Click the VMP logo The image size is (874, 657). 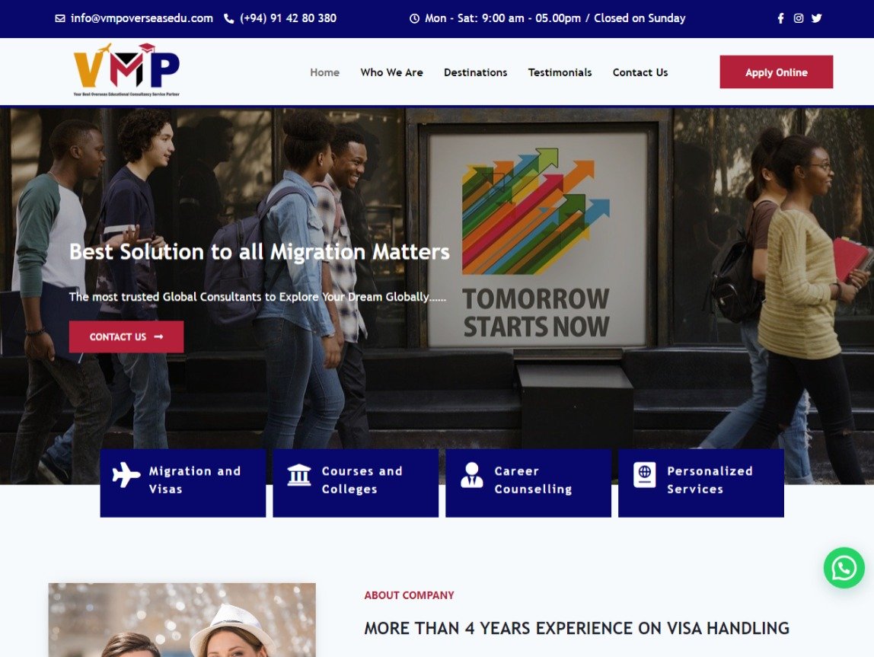pos(126,69)
